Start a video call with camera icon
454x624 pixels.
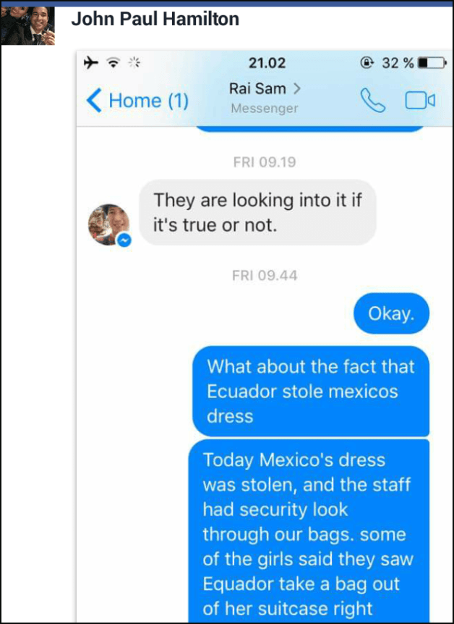point(420,101)
